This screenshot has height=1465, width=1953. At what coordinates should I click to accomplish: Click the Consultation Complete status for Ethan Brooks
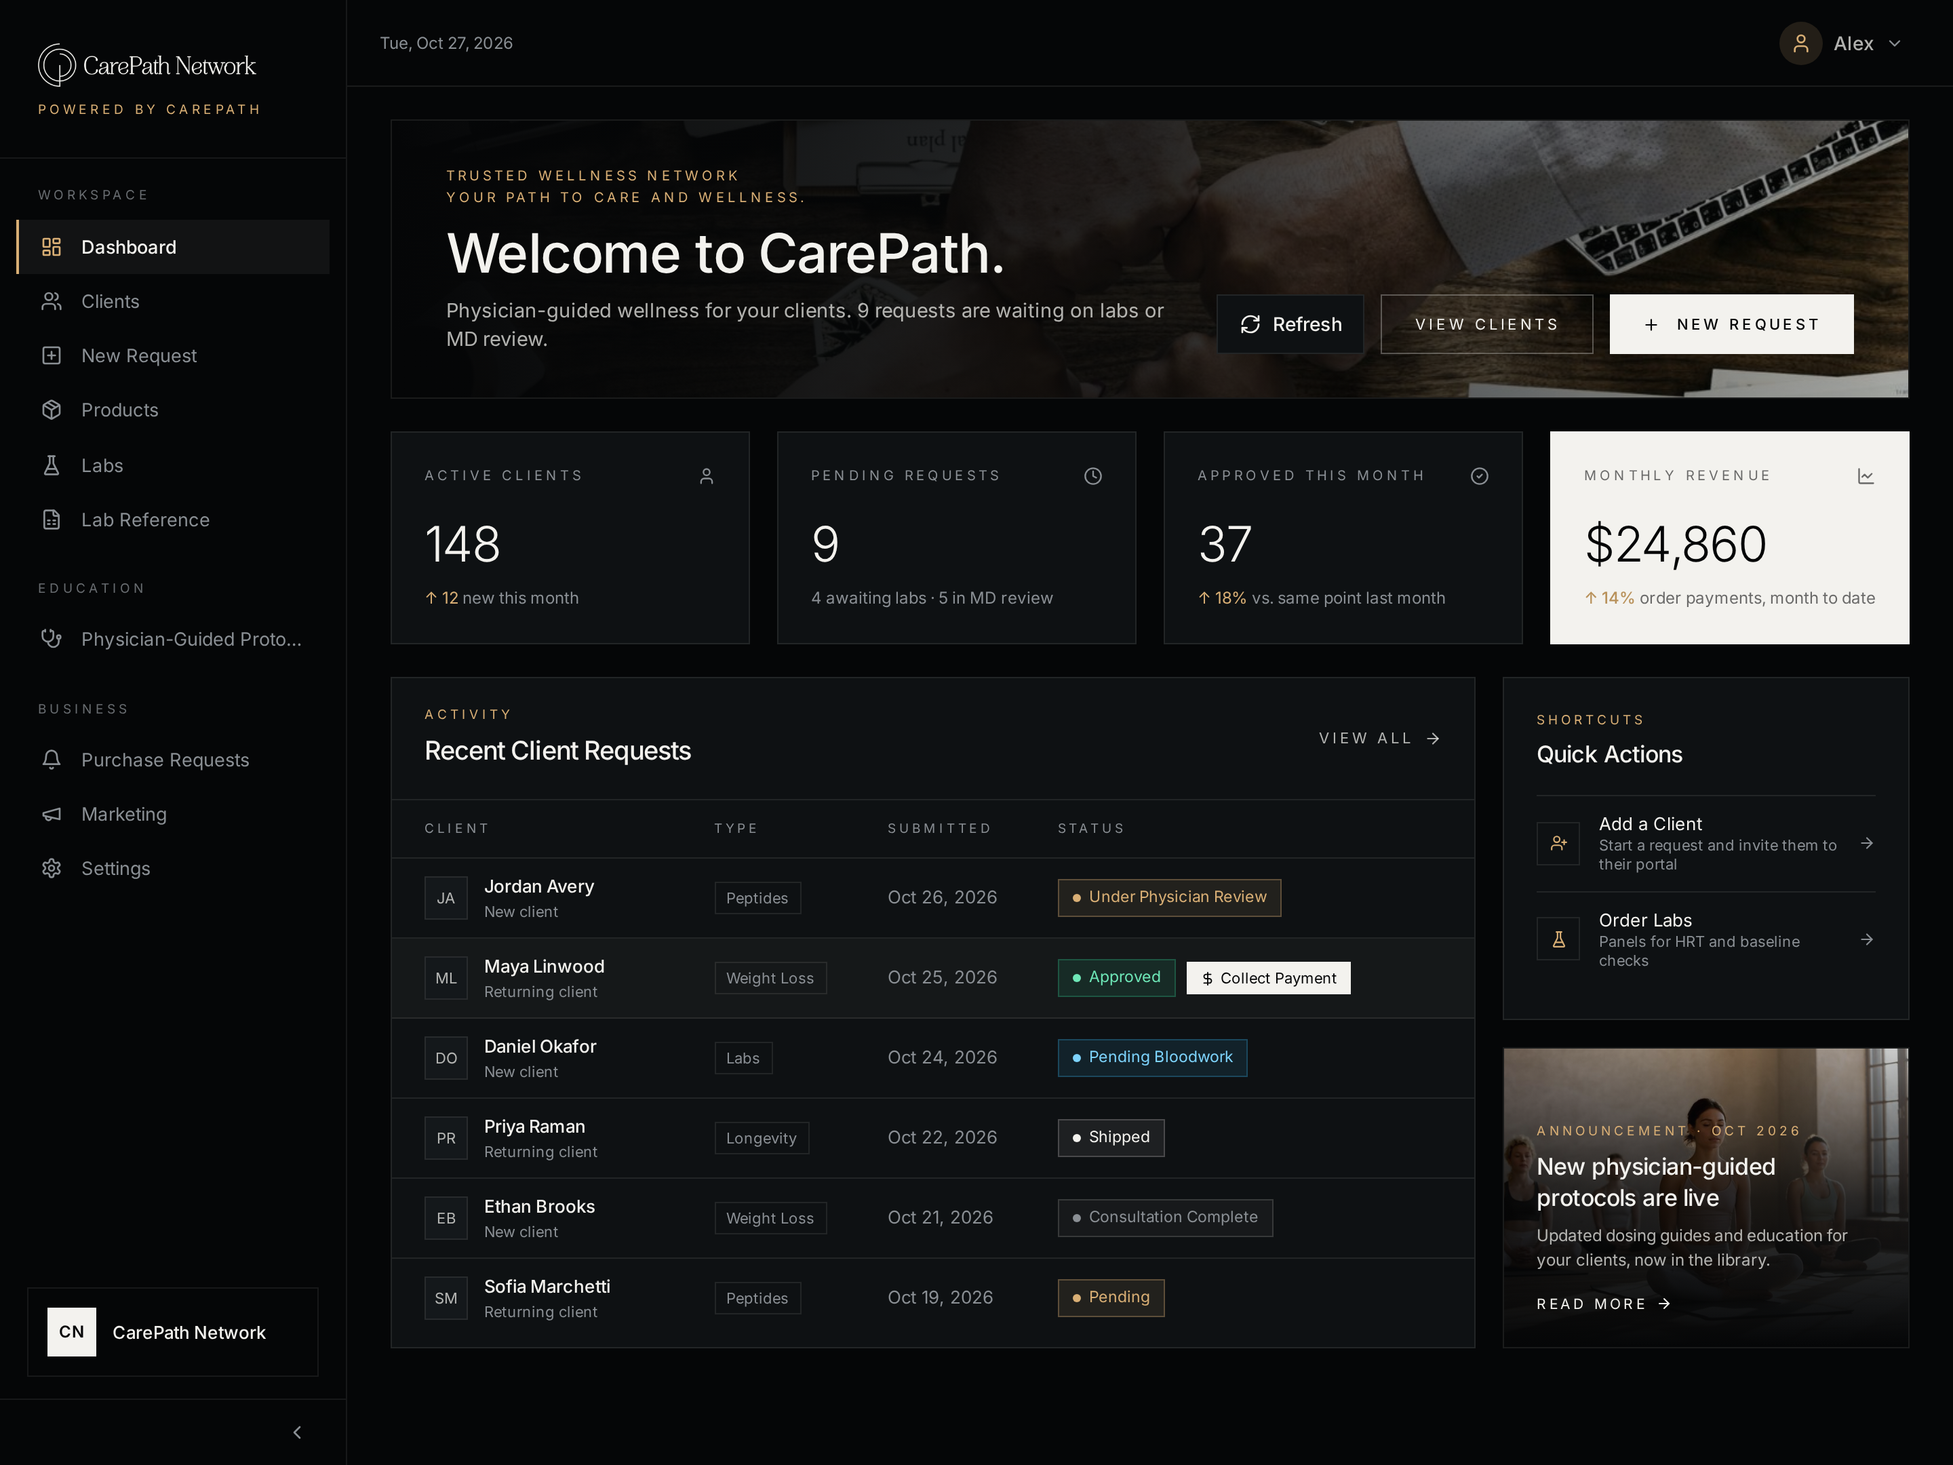click(x=1164, y=1217)
